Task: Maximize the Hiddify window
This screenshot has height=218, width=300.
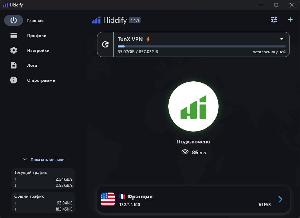Action: [x=276, y=5]
